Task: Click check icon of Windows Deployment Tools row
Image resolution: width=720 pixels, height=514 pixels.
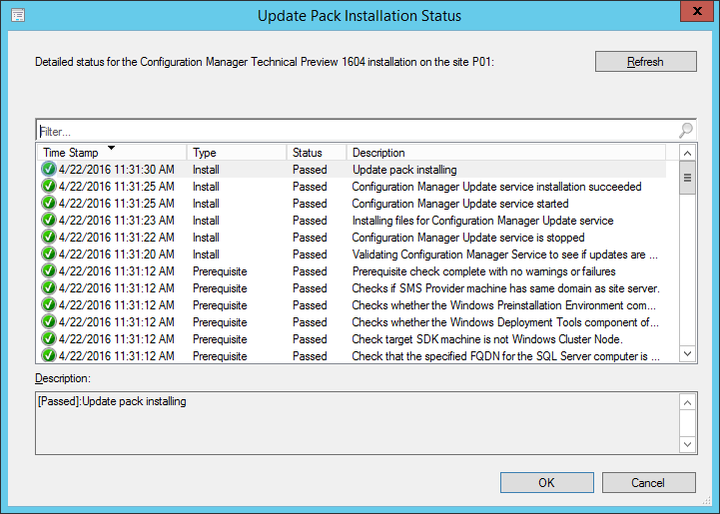Action: click(49, 321)
